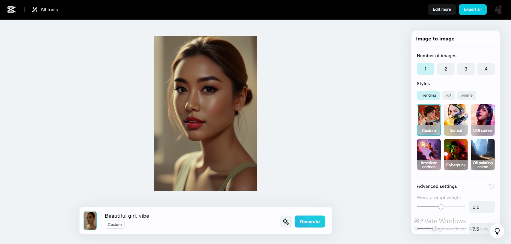511x244 pixels.
Task: Click the Styles heading
Action: click(423, 84)
